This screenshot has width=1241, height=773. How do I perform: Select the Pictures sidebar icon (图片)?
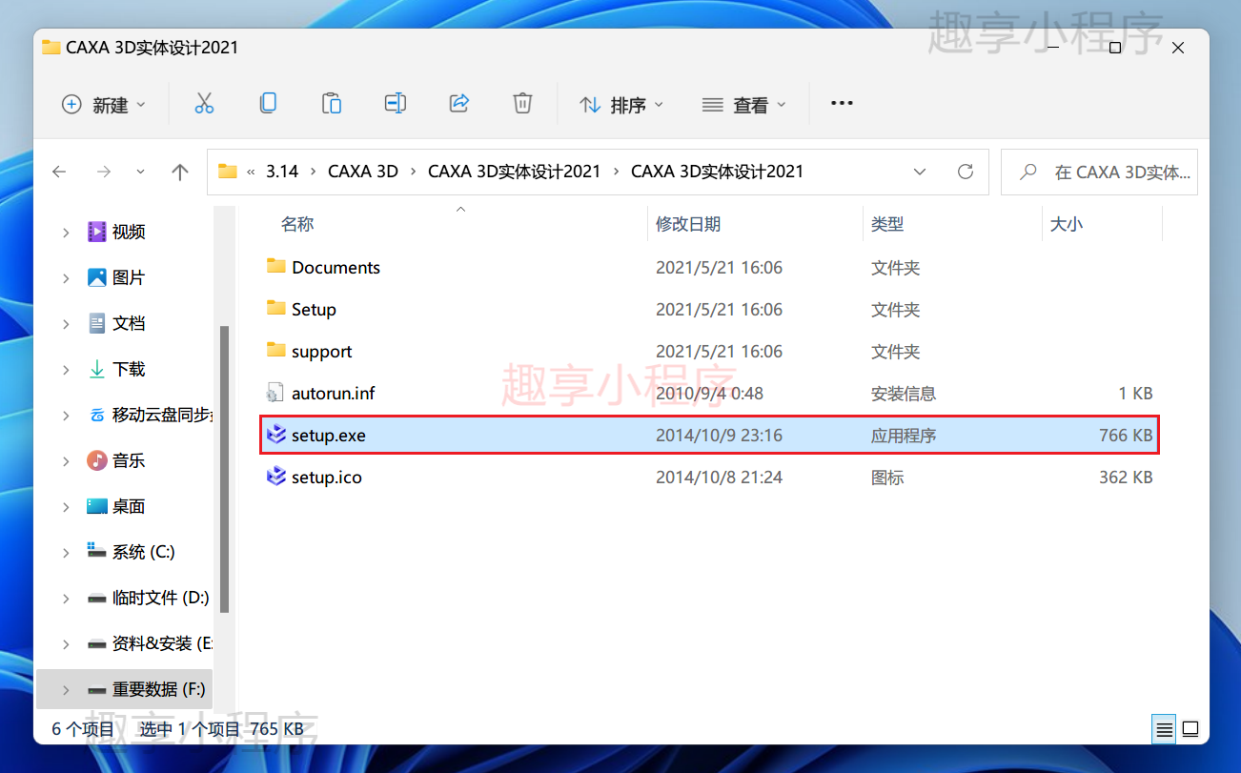click(97, 277)
